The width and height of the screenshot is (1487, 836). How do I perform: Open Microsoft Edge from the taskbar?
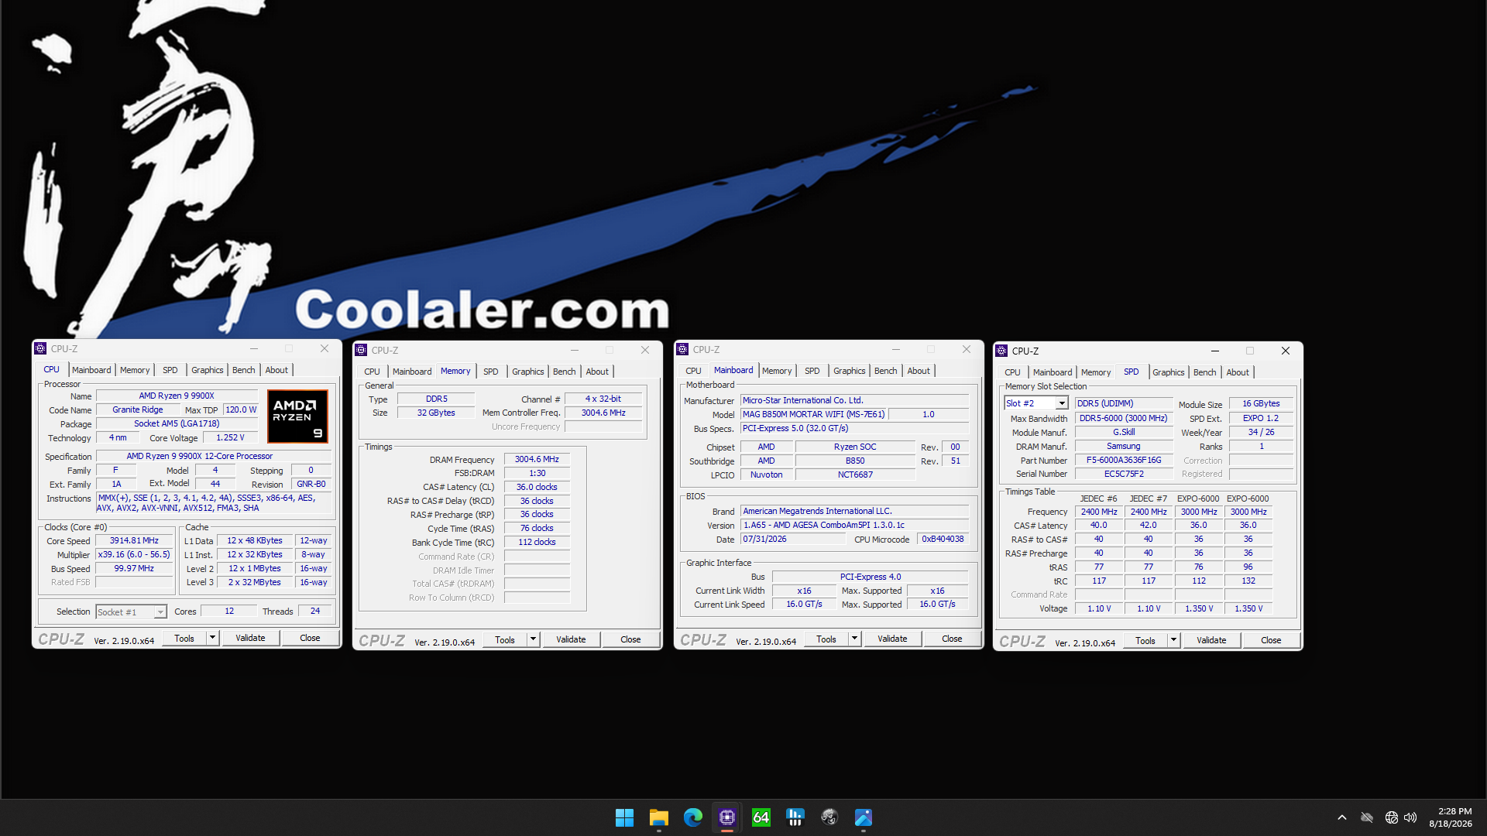coord(692,817)
